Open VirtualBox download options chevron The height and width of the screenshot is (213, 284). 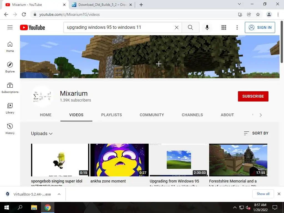59,194
